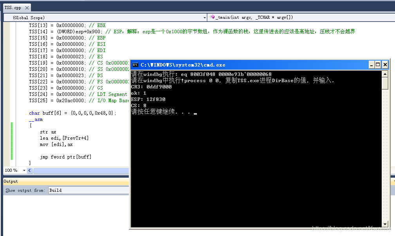Click the console line with eq 8003f048
Screen dimensions: 395x236
(201, 74)
